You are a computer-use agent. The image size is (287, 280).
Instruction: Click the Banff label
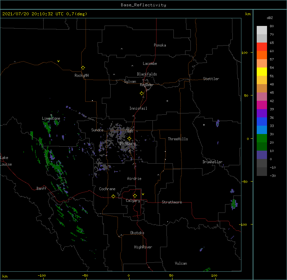point(41,189)
